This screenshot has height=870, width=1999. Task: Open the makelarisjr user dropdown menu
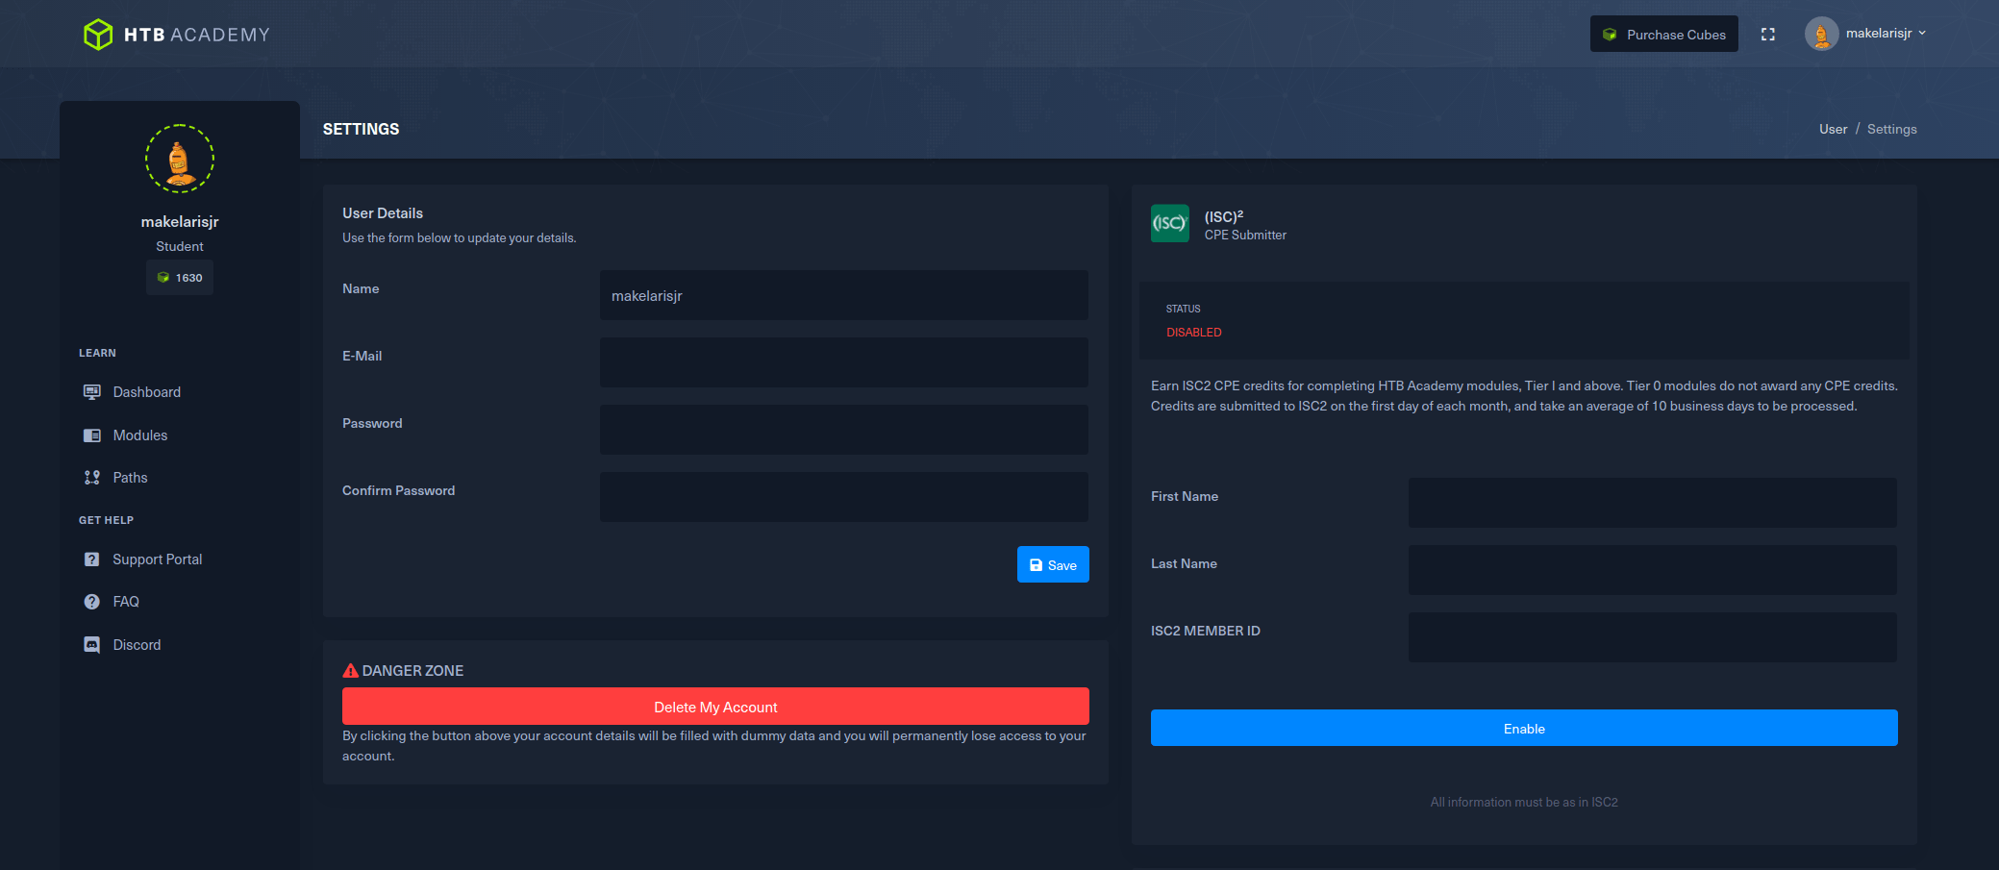click(x=1865, y=34)
